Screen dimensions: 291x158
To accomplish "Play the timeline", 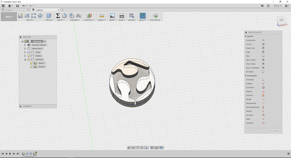I will (10, 154).
